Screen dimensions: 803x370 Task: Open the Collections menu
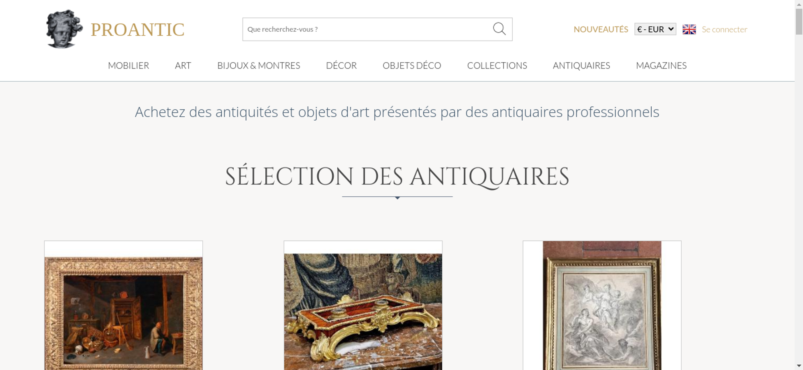(x=497, y=66)
